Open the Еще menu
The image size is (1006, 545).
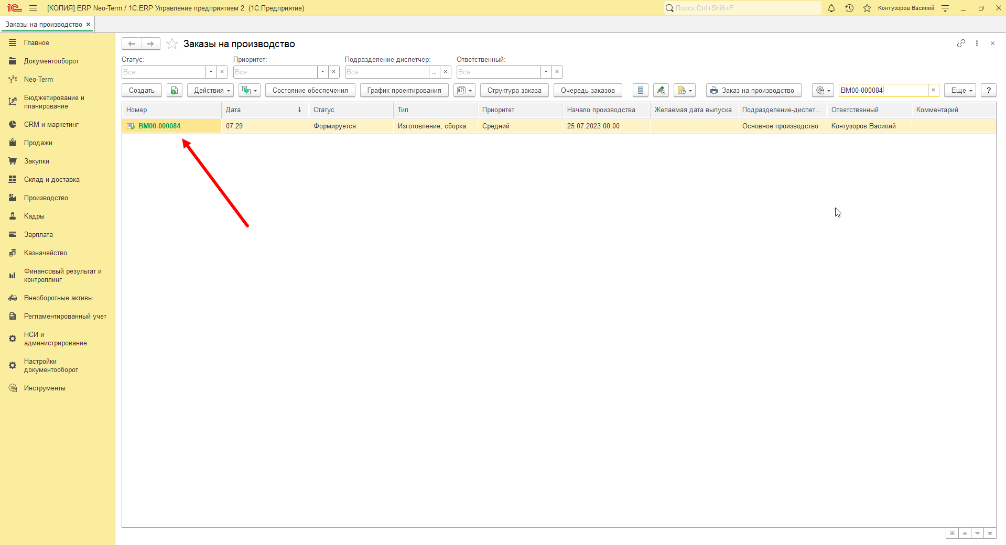[960, 90]
